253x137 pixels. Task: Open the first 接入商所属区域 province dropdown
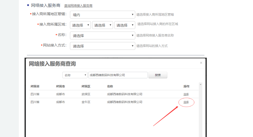coord(80,25)
